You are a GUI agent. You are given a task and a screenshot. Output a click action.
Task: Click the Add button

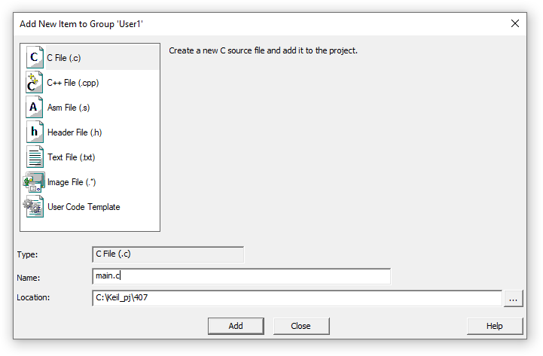pyautogui.click(x=236, y=326)
